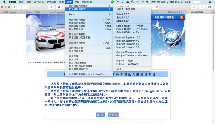
Task: Click the broom extension toolbar icon
Action: click(51, 7)
